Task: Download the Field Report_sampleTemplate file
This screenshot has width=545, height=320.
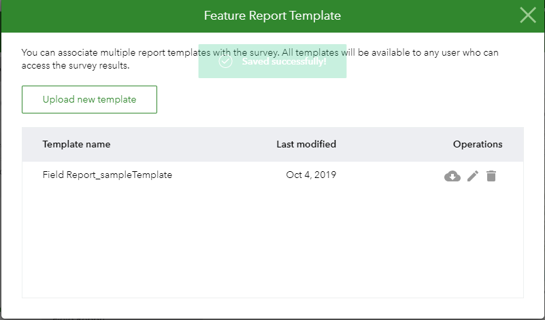Action: coord(452,176)
